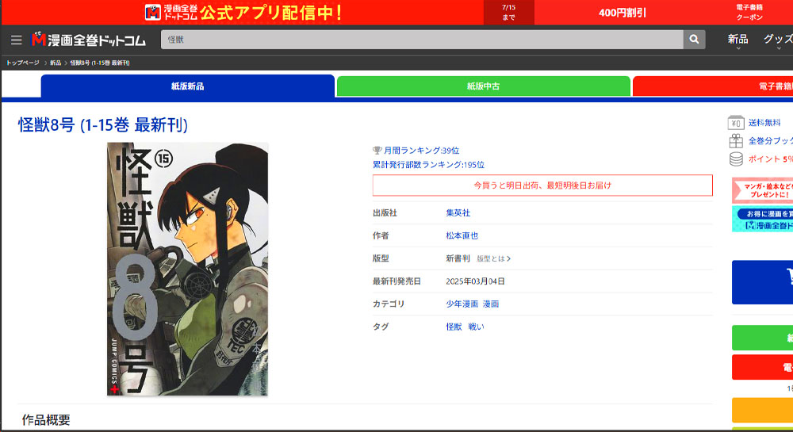Click the 今買うと明日出荷 shipping notice
The height and width of the screenshot is (432, 793).
[542, 185]
